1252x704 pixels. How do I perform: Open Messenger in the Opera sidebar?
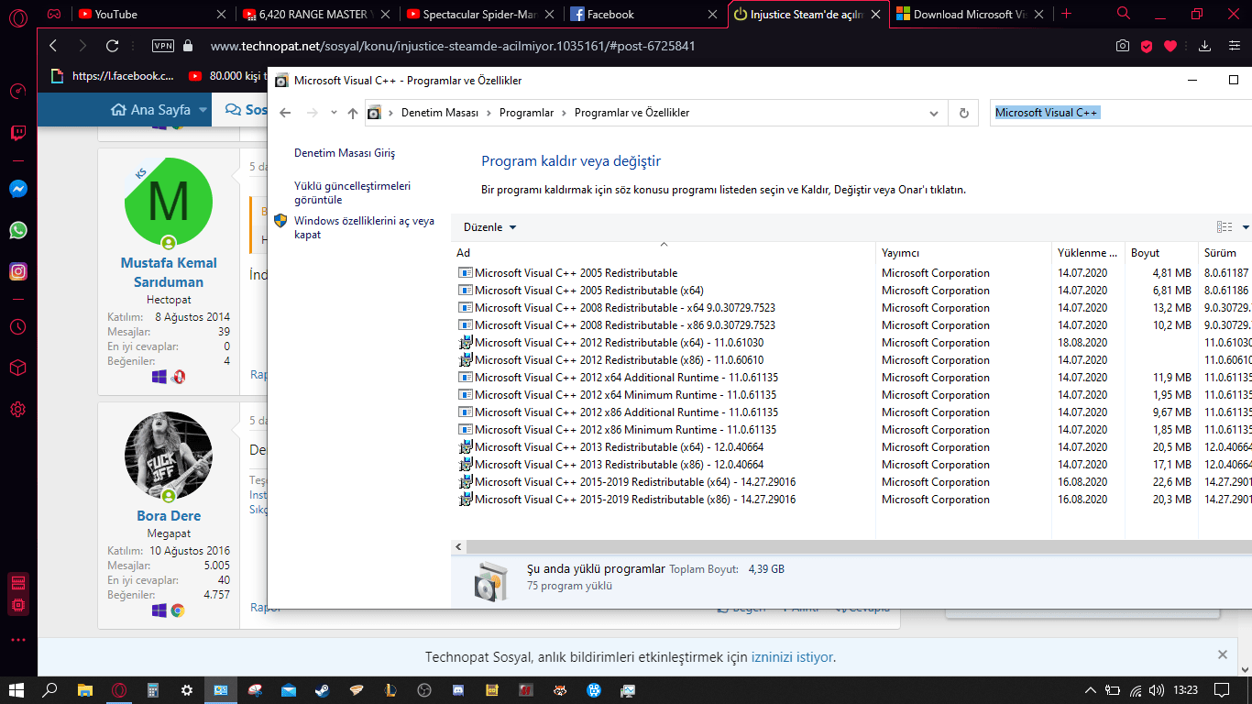pyautogui.click(x=18, y=189)
